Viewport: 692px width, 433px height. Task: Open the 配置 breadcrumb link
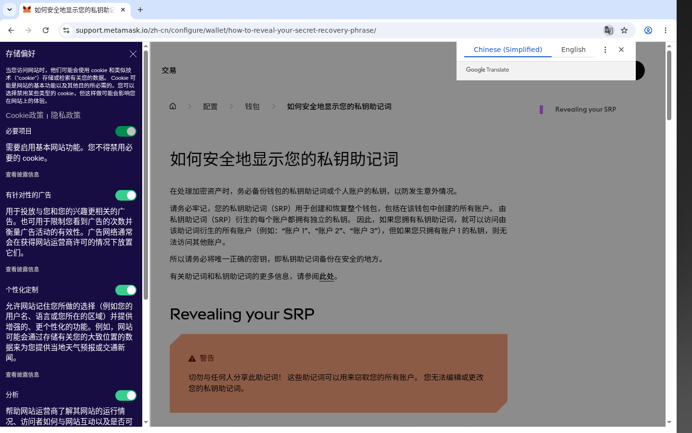point(210,107)
